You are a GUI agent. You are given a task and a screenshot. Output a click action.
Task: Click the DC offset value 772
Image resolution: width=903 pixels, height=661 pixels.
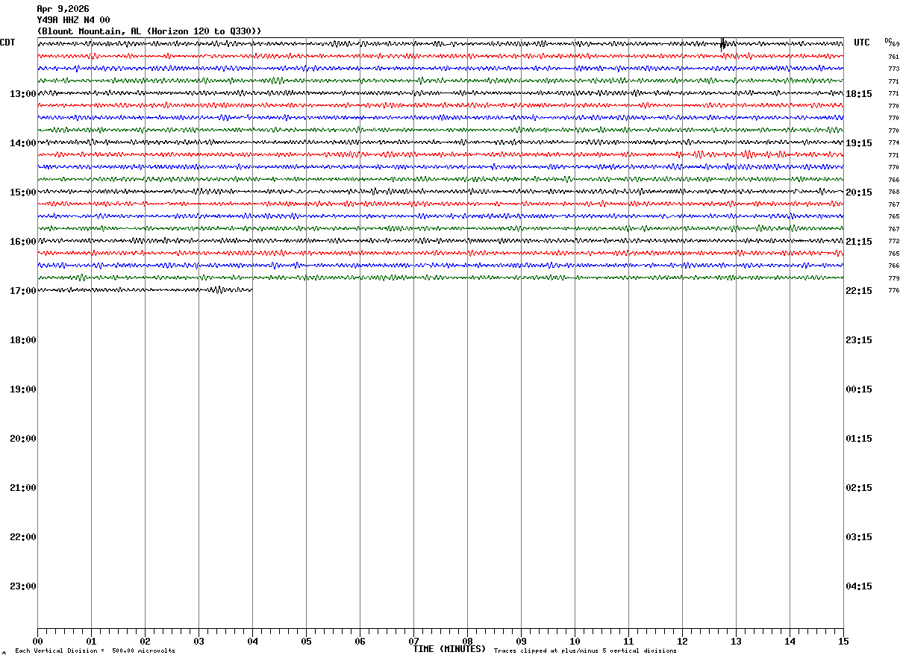(894, 241)
